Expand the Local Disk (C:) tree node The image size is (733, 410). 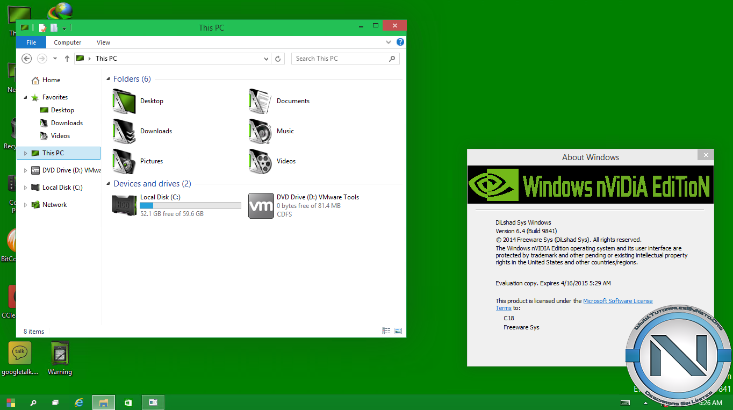pos(25,188)
